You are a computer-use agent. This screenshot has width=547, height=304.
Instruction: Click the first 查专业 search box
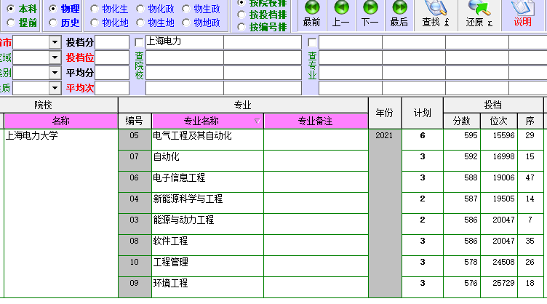(x=351, y=42)
